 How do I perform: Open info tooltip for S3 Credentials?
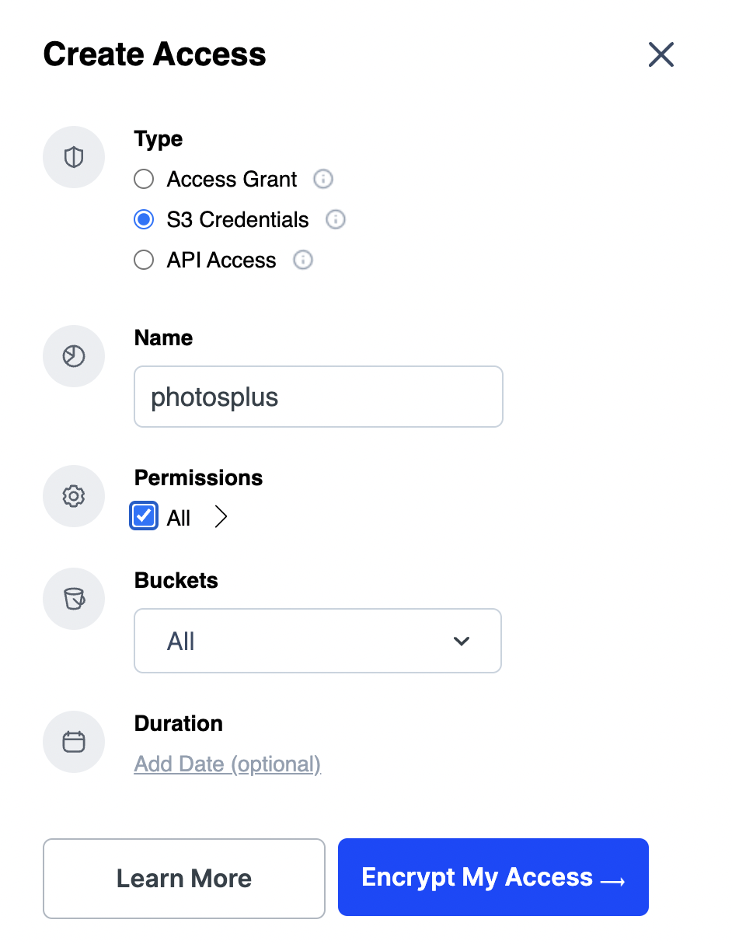click(x=335, y=220)
